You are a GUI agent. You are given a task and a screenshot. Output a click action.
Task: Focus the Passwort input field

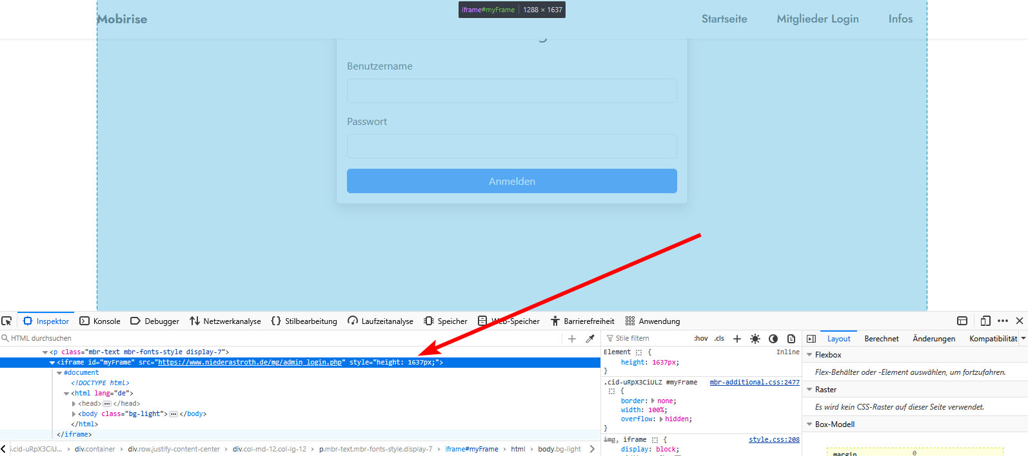pos(512,146)
